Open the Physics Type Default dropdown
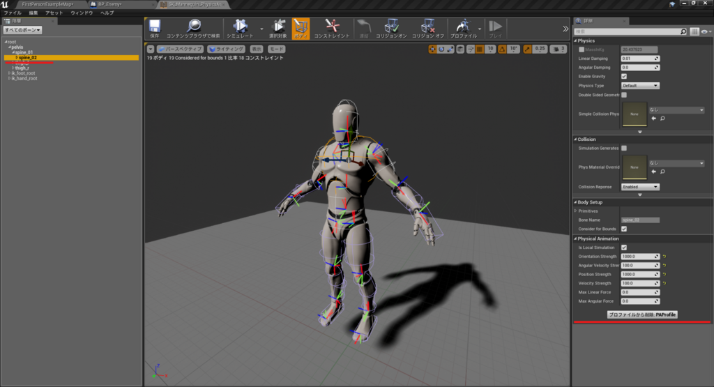This screenshot has width=714, height=387. 640,86
